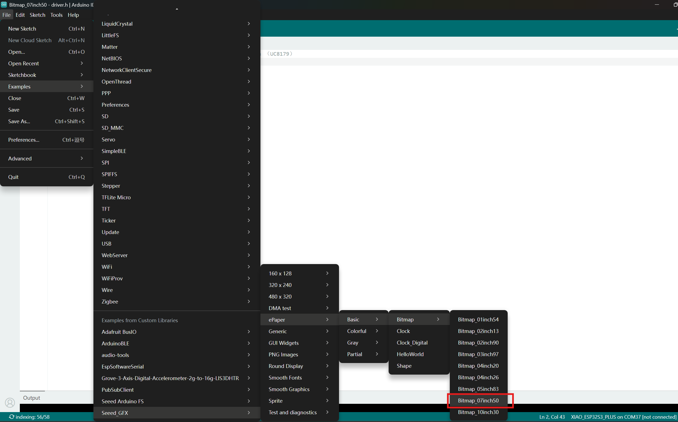
Task: Select Bitmap_10inch30 example sketch
Action: (x=478, y=412)
